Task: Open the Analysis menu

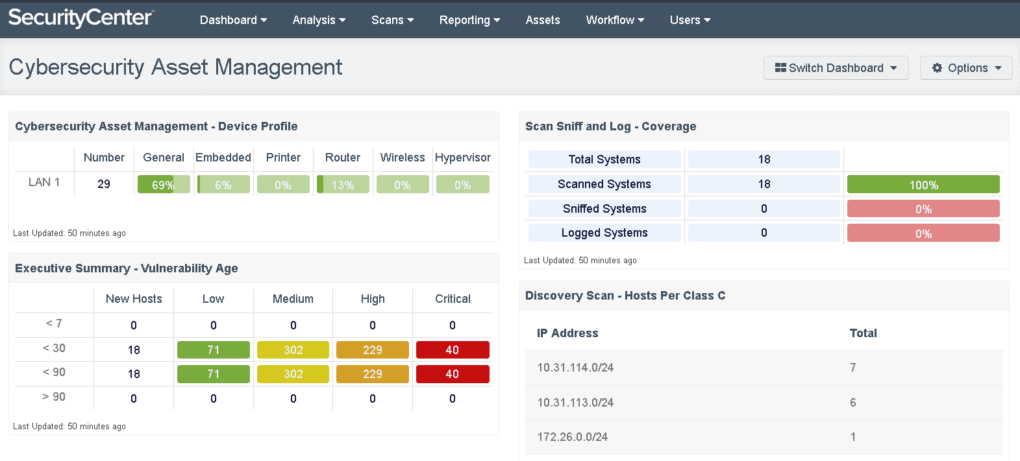Action: click(319, 20)
